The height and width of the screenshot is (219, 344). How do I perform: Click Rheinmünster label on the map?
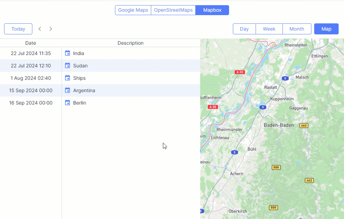point(229,129)
